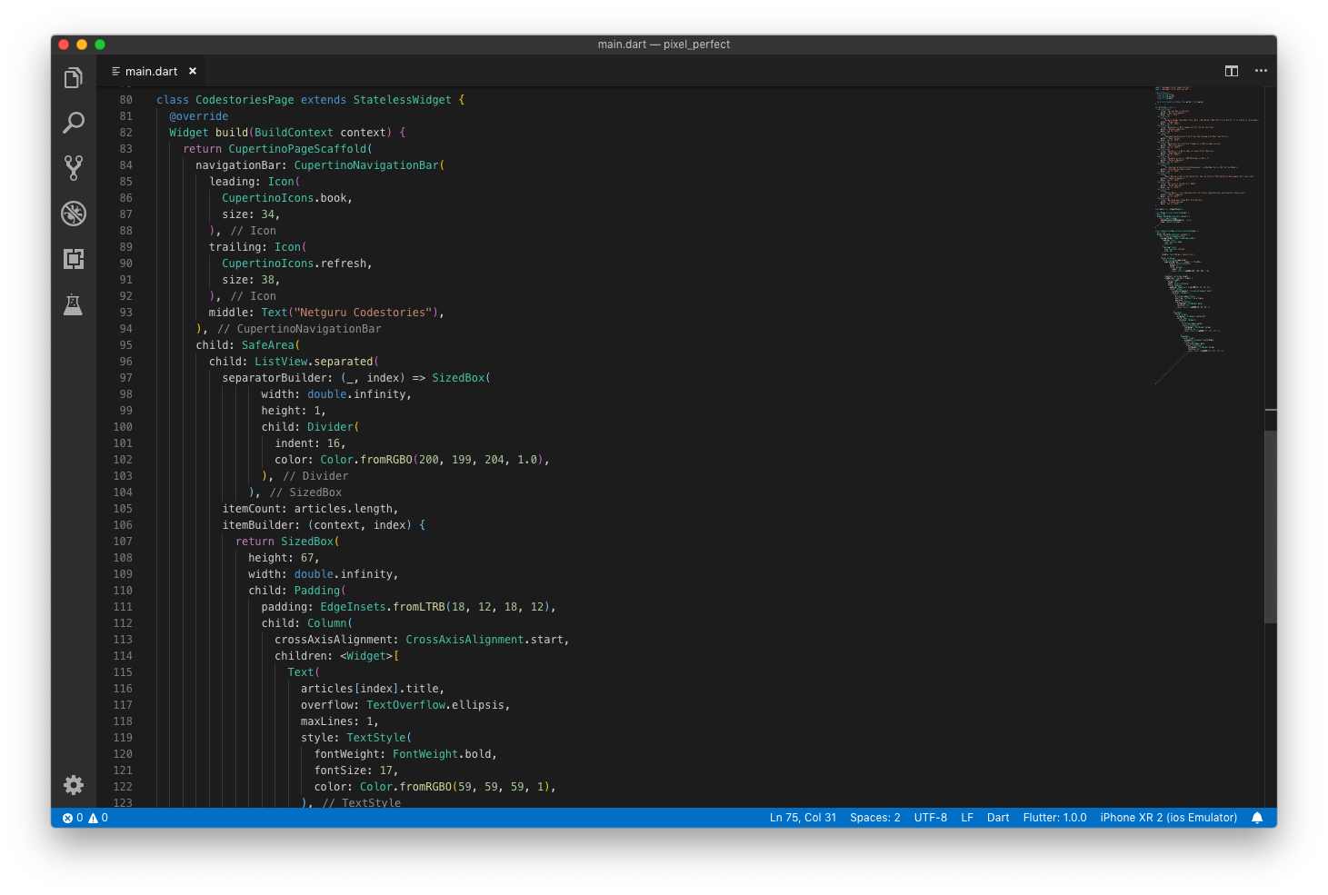Close the main.dart tab
Screen dimensions: 1328x895
[193, 71]
